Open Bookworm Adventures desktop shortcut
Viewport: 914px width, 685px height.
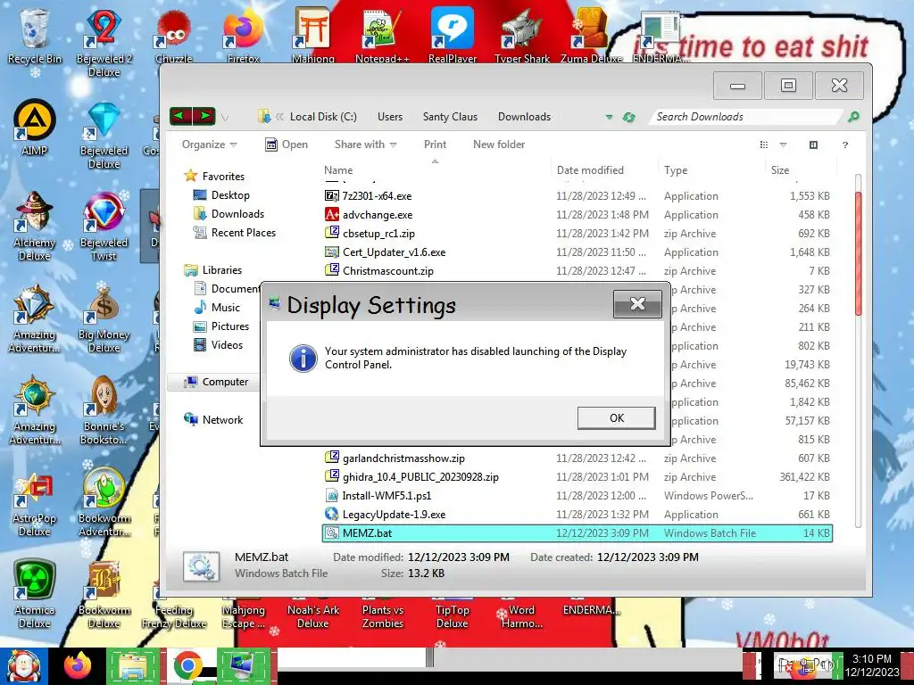[104, 503]
